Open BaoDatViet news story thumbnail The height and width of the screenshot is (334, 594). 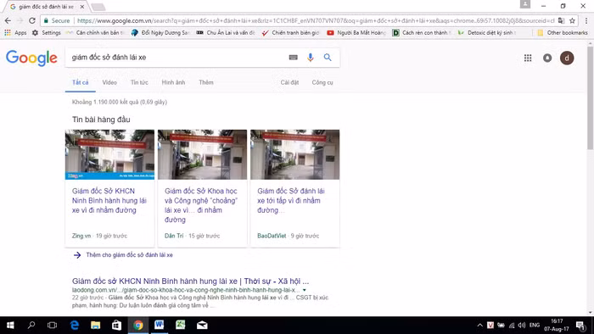click(294, 154)
